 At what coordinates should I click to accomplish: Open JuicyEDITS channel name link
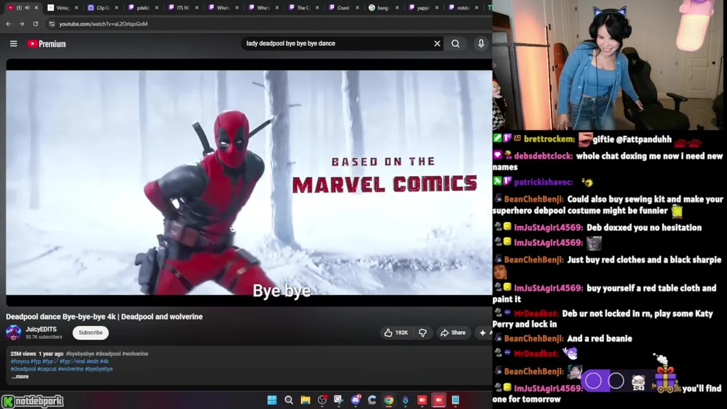(x=41, y=329)
